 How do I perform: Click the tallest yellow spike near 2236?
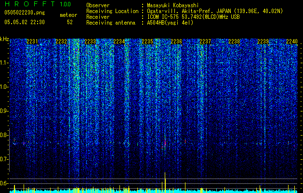click(x=165, y=182)
